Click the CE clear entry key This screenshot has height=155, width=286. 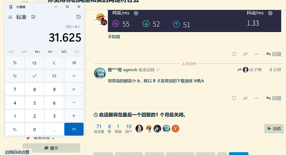pyautogui.click(x=34, y=63)
